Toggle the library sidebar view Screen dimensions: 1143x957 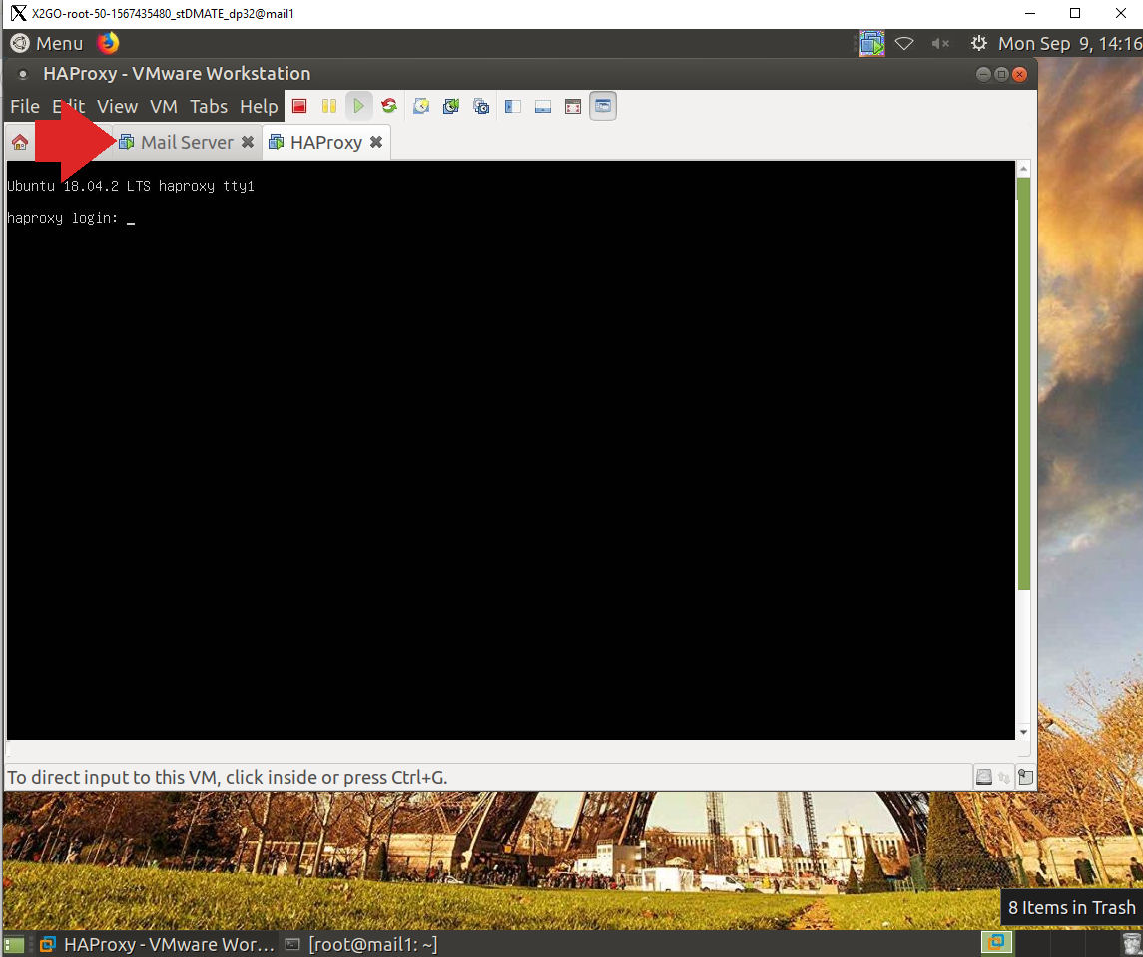click(513, 106)
